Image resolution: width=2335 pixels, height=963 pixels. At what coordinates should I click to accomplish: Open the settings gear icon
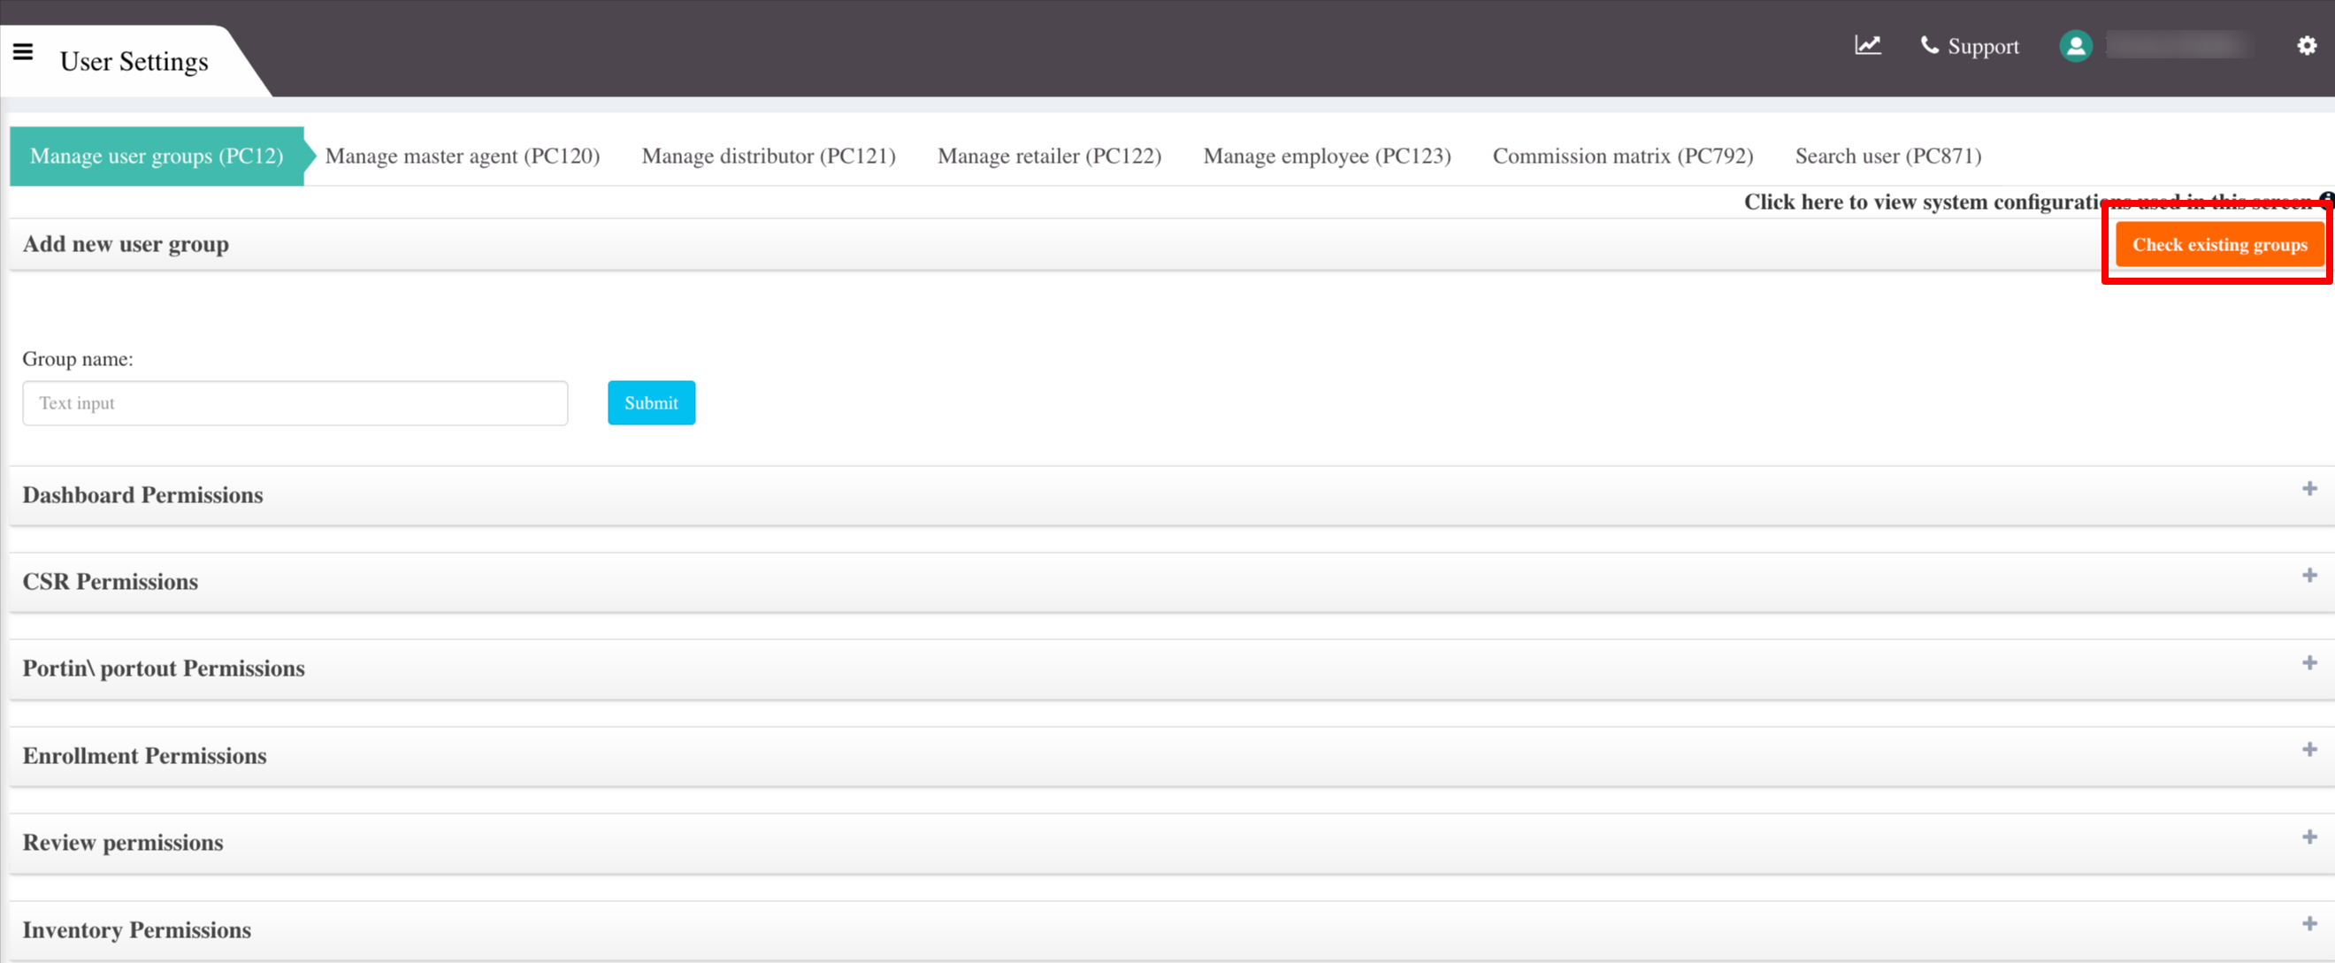(x=2307, y=45)
